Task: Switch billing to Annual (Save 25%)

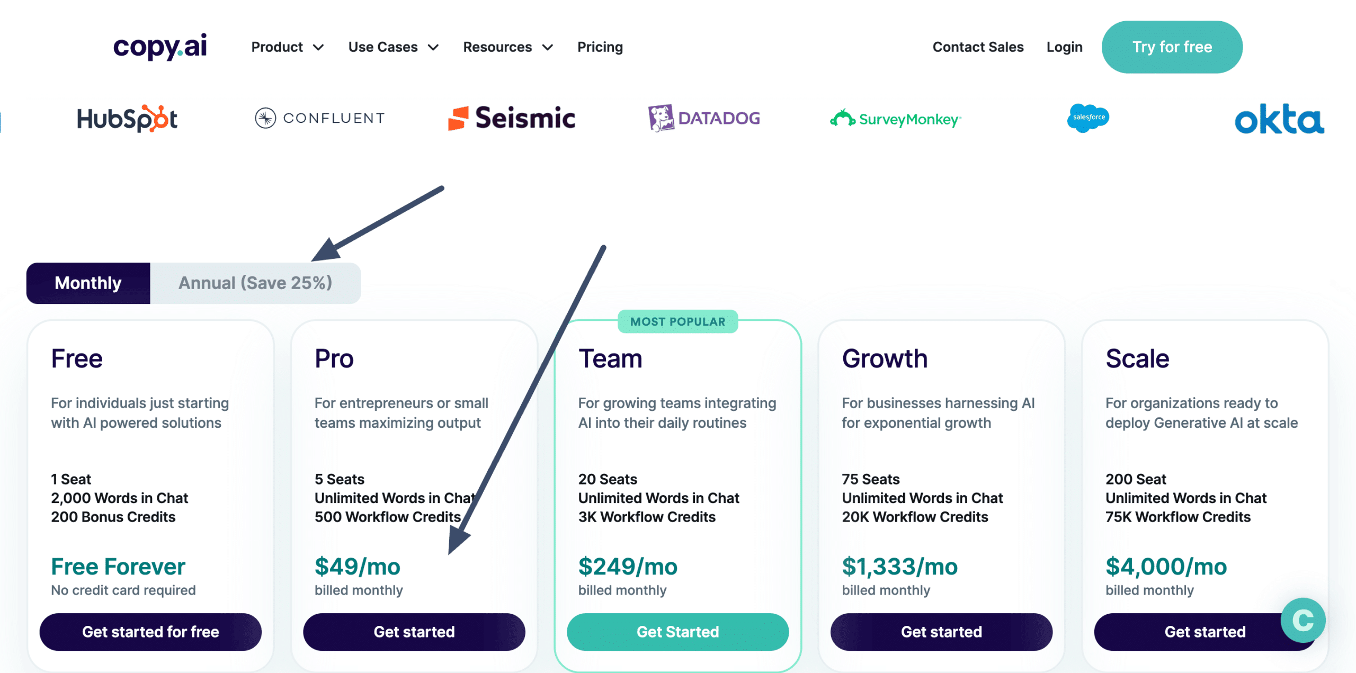Action: point(255,283)
